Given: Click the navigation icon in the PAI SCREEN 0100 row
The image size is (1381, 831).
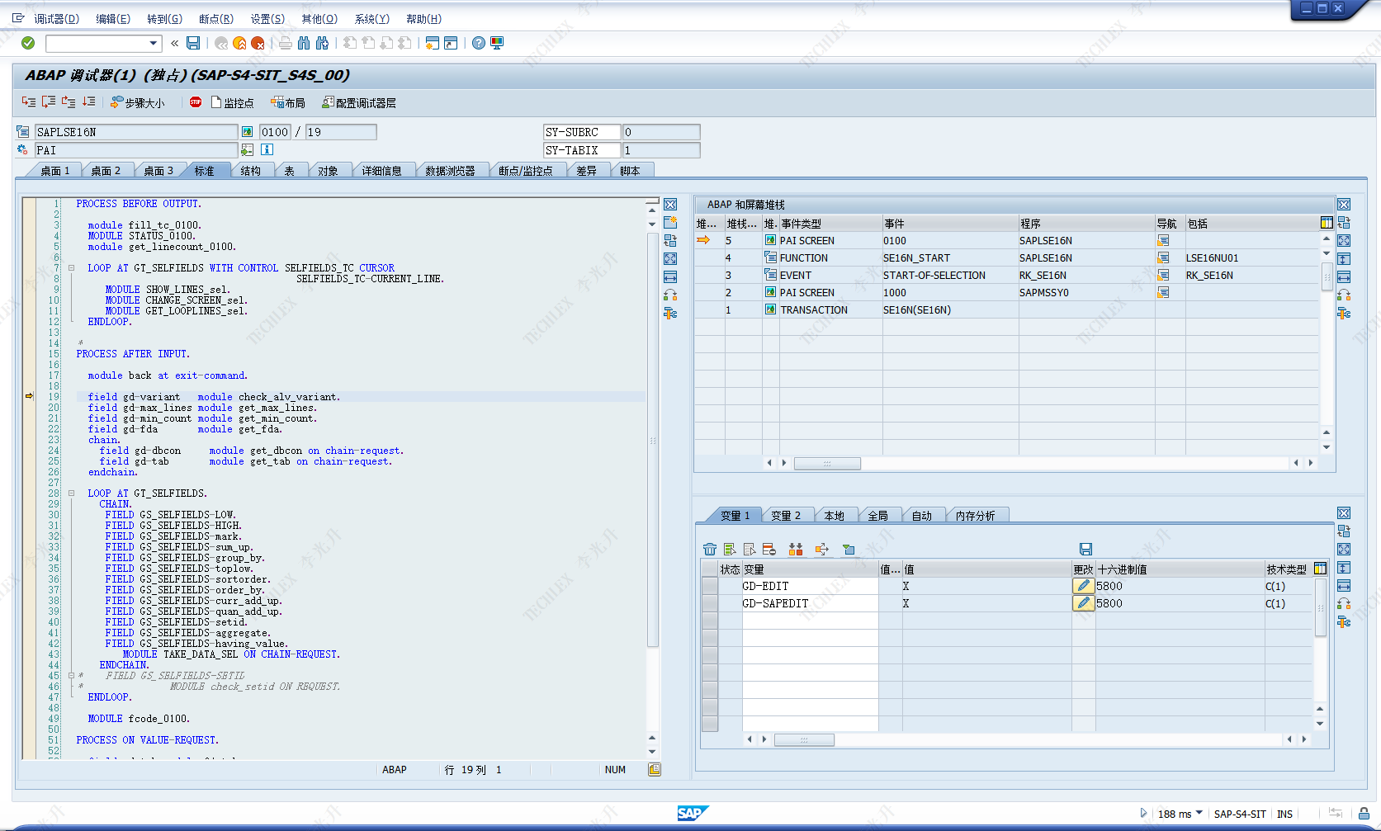Looking at the screenshot, I should pos(1163,241).
